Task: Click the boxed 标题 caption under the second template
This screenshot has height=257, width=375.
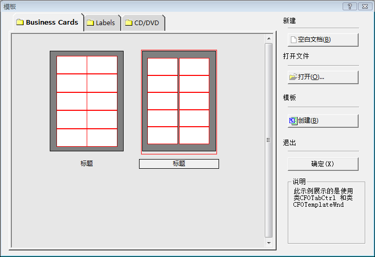Action: pyautogui.click(x=179, y=164)
